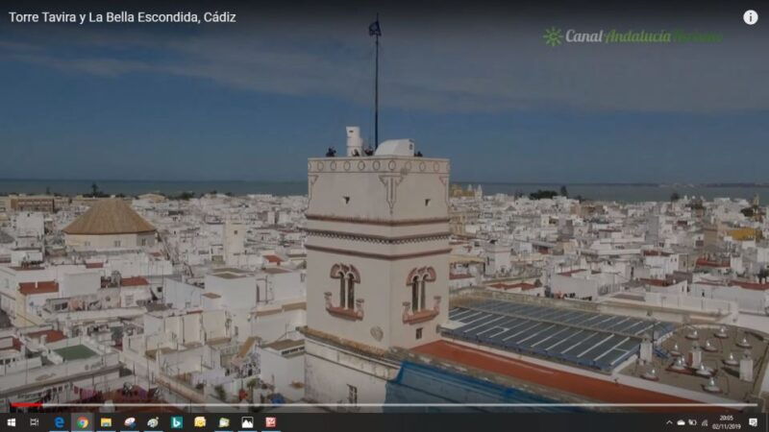Open the battery status tray icon
The width and height of the screenshot is (769, 432).
pos(692,422)
